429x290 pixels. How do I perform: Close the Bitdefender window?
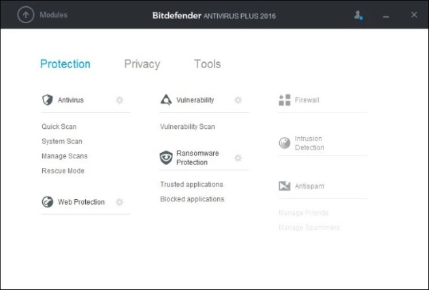414,14
